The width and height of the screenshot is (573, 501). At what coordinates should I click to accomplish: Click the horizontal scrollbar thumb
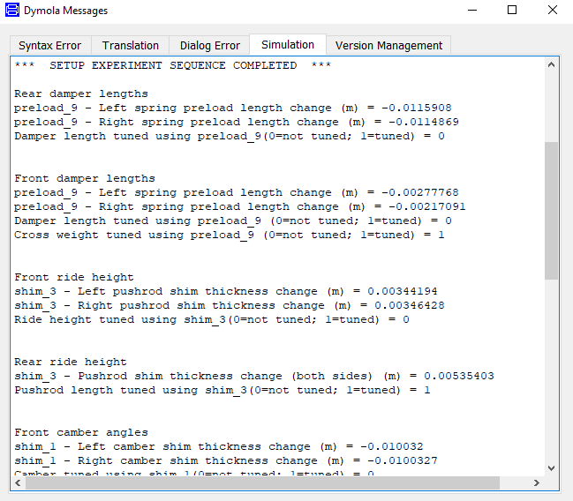[262, 482]
